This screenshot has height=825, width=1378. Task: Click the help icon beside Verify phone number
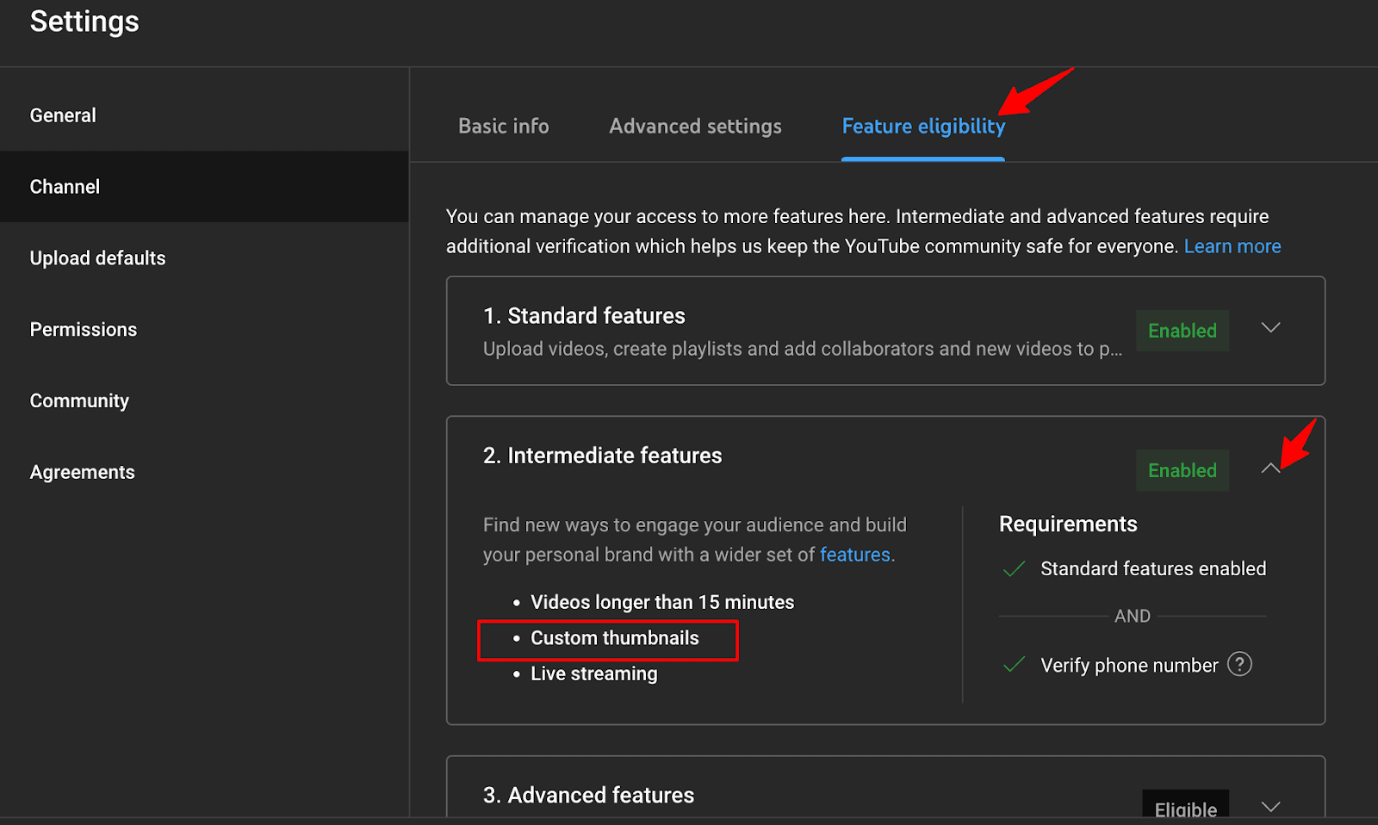tap(1240, 664)
